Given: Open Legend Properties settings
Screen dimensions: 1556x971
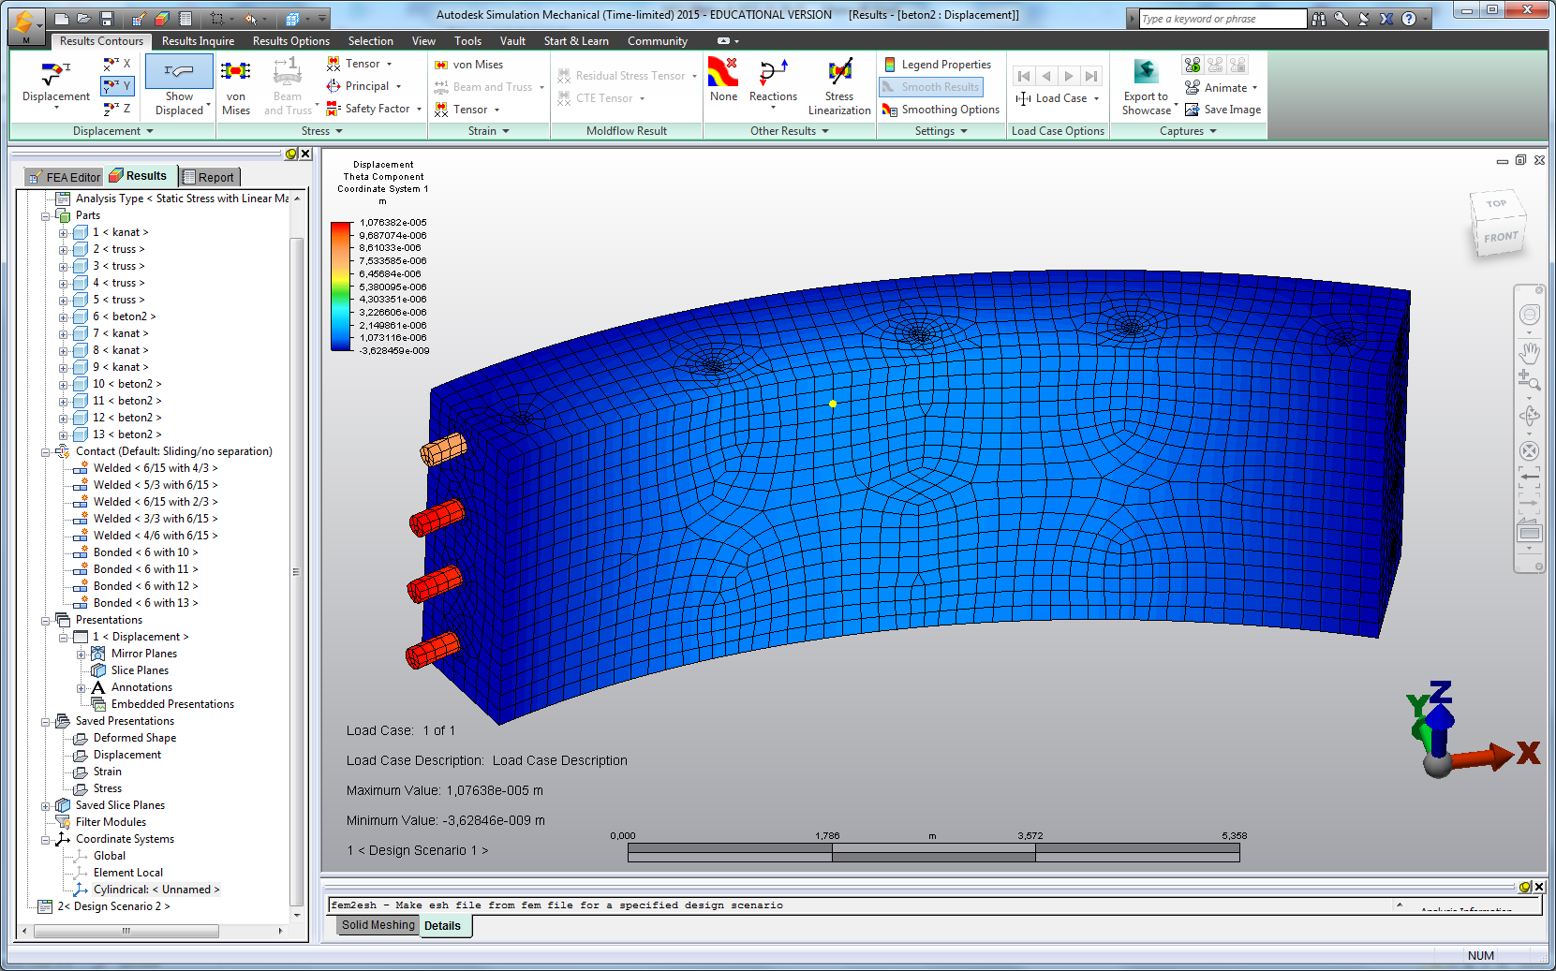Looking at the screenshot, I should [937, 65].
